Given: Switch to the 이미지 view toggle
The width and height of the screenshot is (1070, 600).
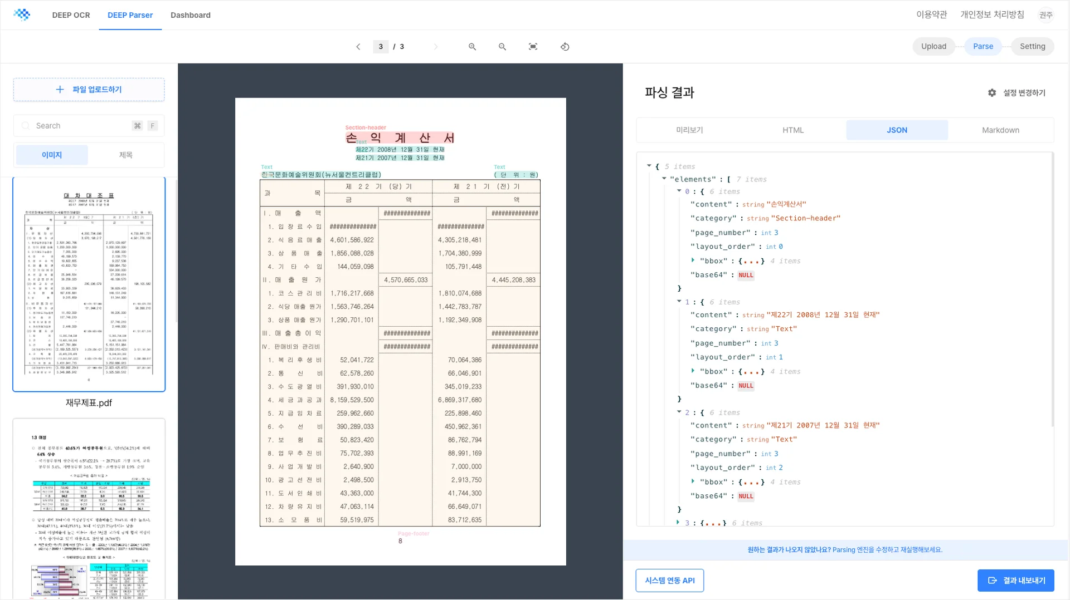Looking at the screenshot, I should (51, 155).
